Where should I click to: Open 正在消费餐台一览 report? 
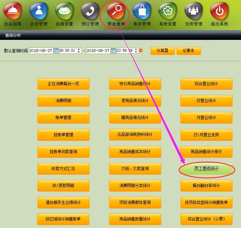point(63,84)
